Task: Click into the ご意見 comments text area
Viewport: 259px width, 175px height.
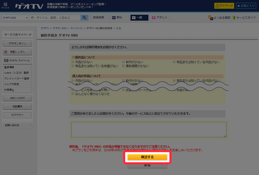Action: tap(149, 130)
